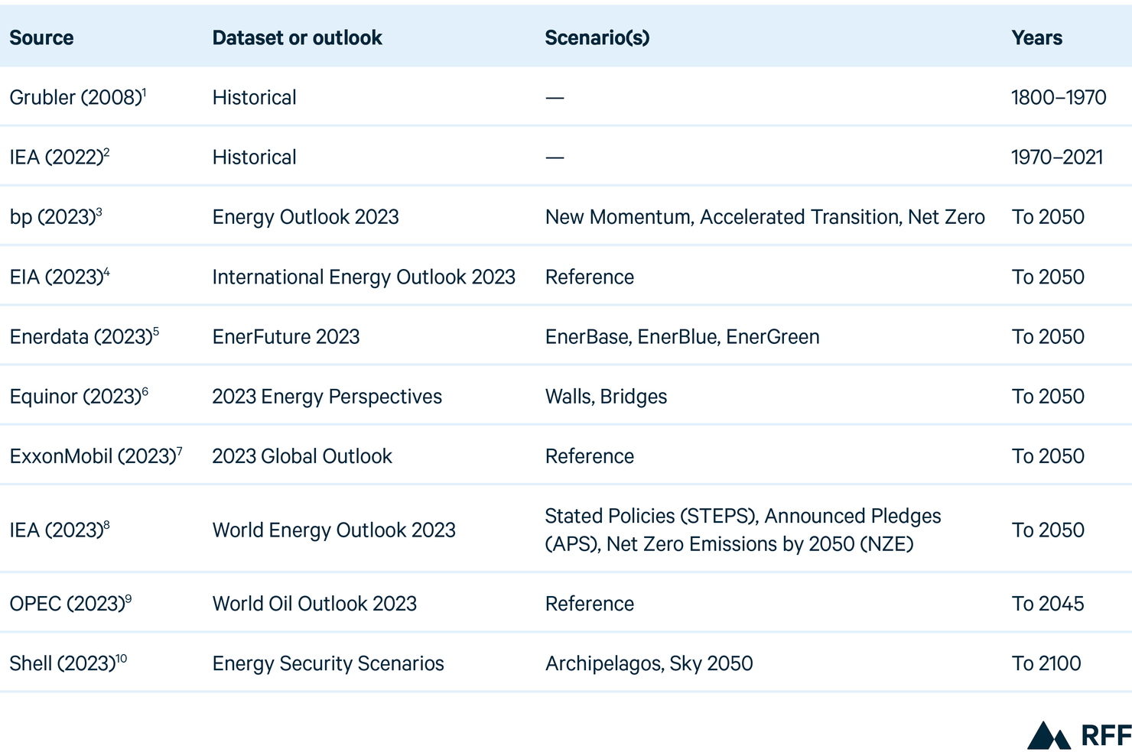This screenshot has width=1132, height=752.
Task: Click the EnerBase, EnerBlue, EnerGreen cell
Action: pos(682,336)
